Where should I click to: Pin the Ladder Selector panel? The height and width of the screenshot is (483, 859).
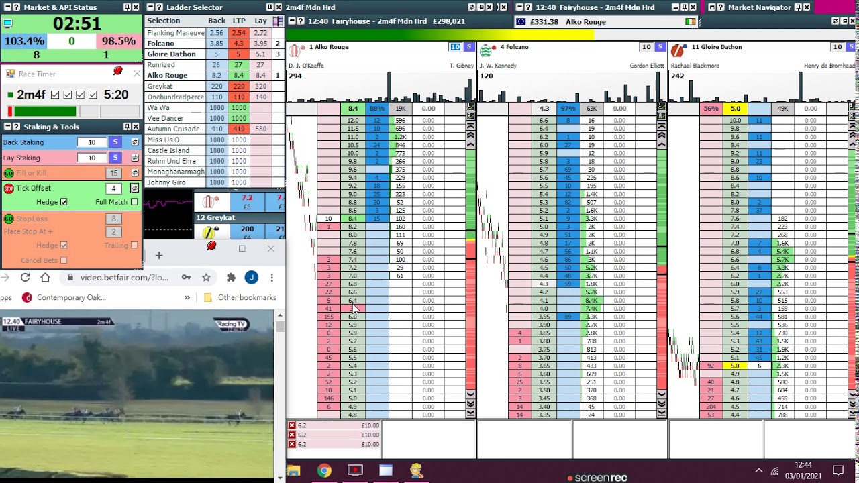[x=269, y=7]
